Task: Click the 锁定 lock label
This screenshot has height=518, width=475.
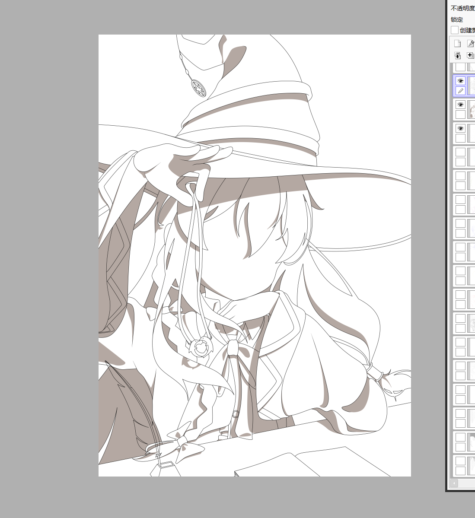Action: 457,19
